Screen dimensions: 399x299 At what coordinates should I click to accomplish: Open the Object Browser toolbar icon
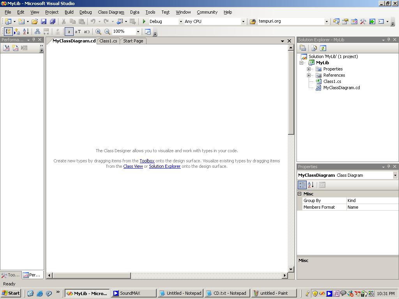pyautogui.click(x=354, y=22)
